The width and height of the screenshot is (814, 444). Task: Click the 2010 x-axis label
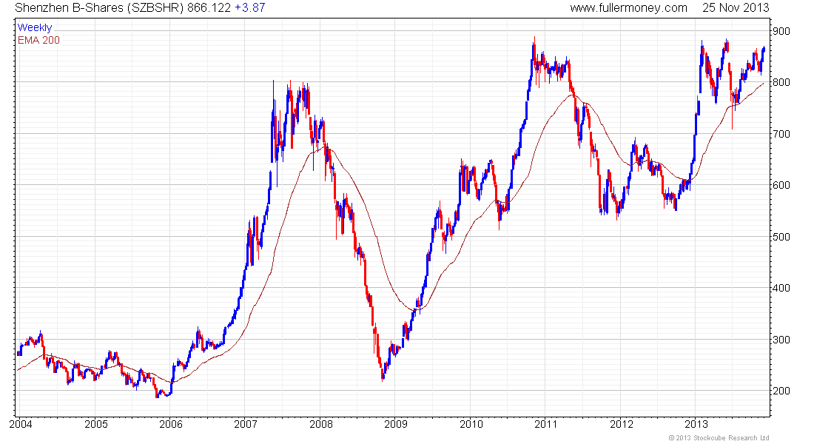click(471, 424)
